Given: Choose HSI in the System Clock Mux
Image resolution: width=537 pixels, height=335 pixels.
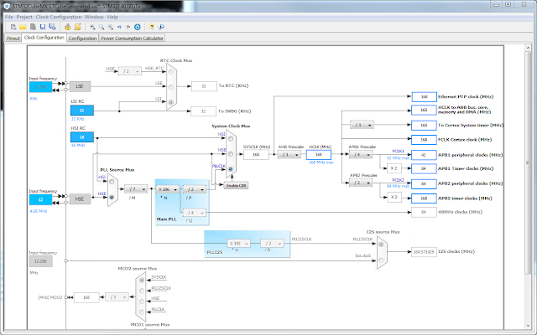Looking at the screenshot, I should [231, 138].
